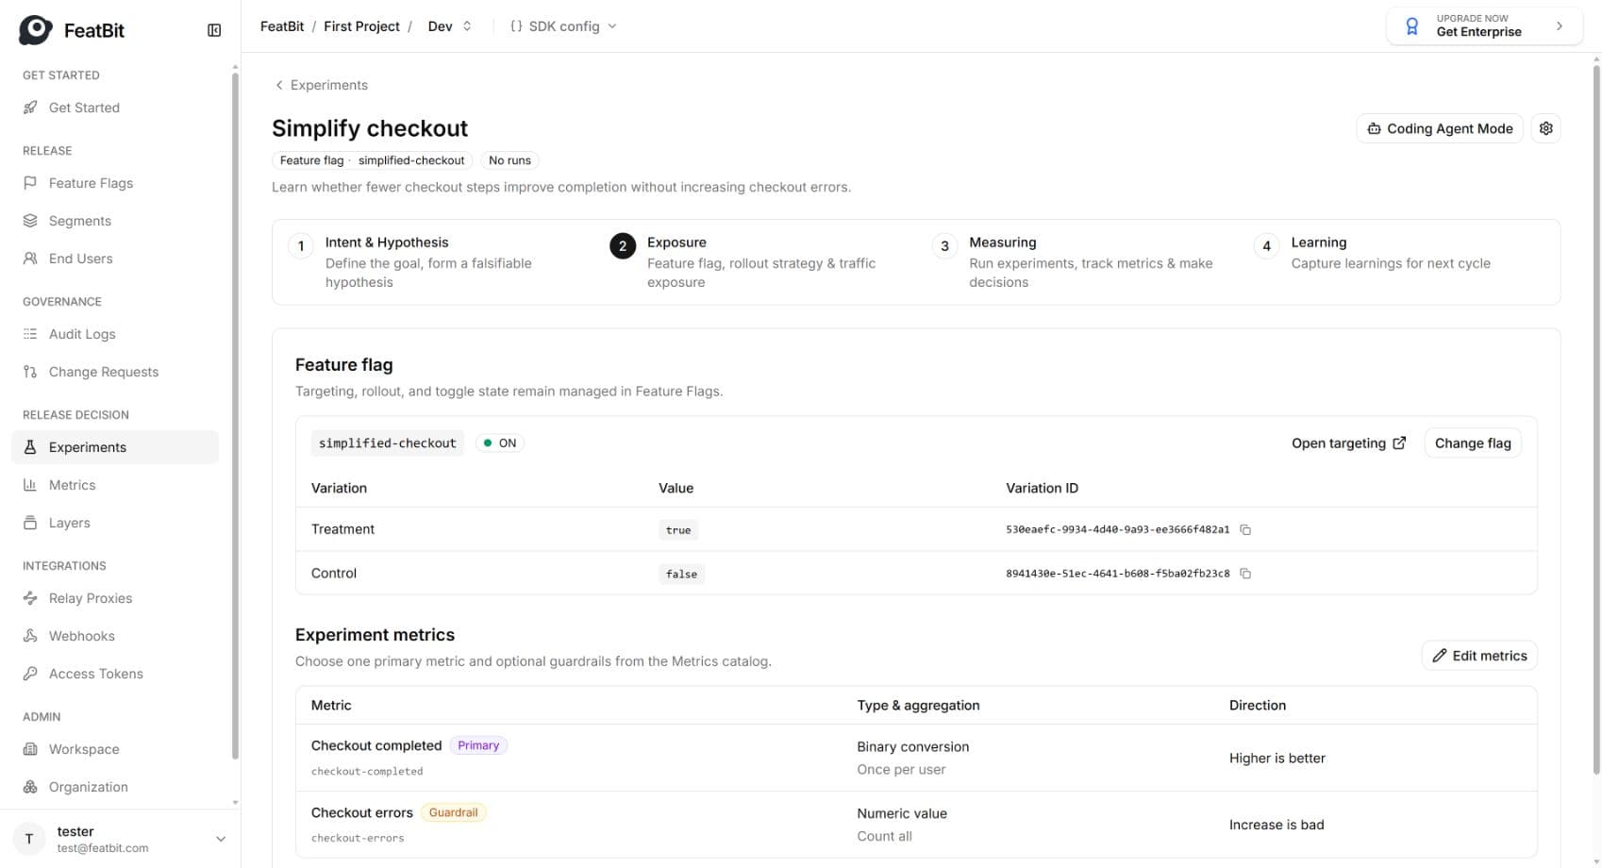
Task: Click the tester avatar circle
Action: click(x=29, y=839)
